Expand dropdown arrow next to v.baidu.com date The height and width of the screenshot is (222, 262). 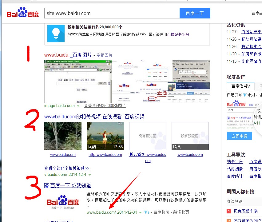[89, 175]
